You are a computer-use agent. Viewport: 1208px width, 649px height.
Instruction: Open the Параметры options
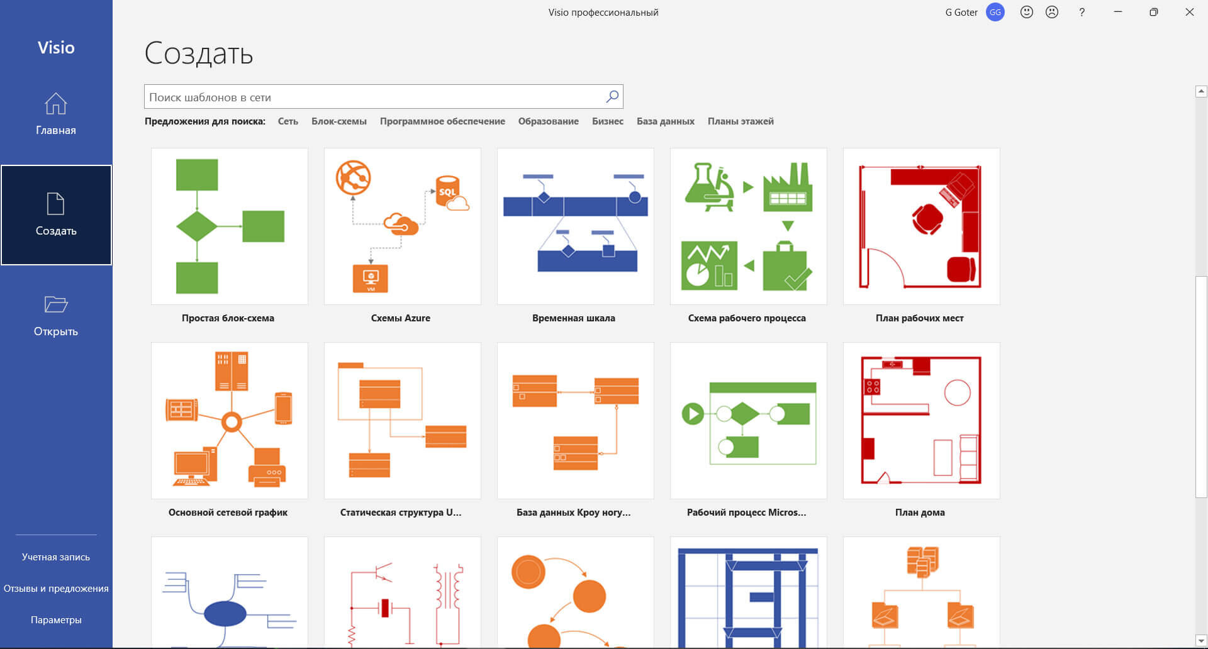click(56, 620)
